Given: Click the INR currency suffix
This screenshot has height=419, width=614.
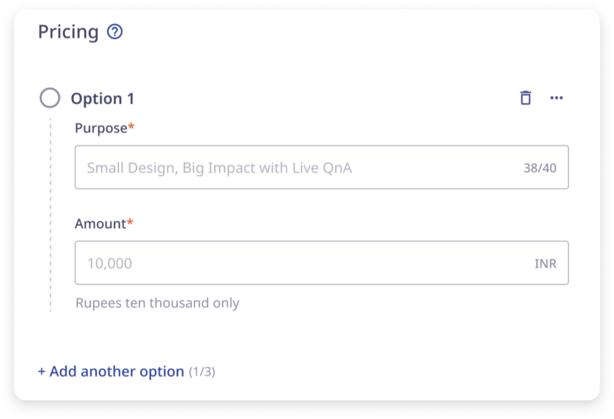Looking at the screenshot, I should [x=545, y=264].
